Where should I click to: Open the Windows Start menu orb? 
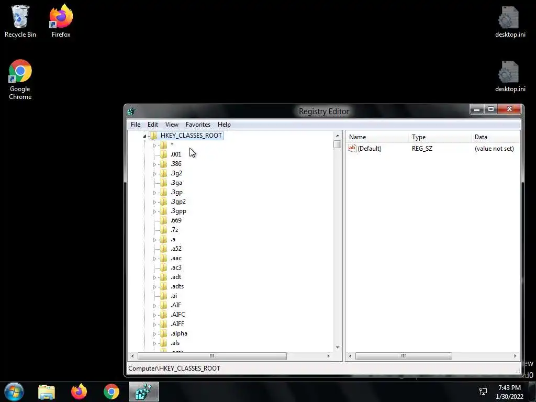(x=14, y=392)
